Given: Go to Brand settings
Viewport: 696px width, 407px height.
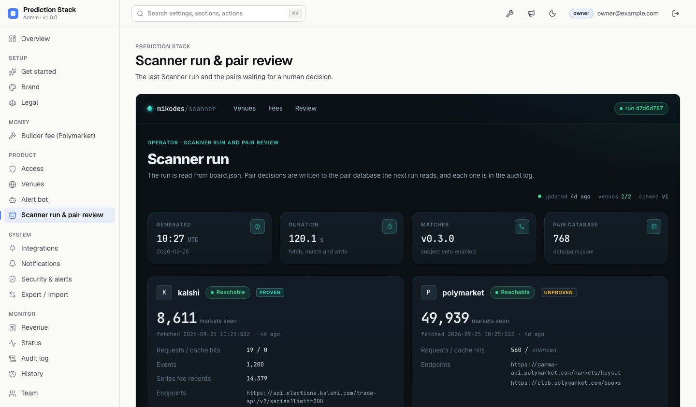Looking at the screenshot, I should point(60,87).
